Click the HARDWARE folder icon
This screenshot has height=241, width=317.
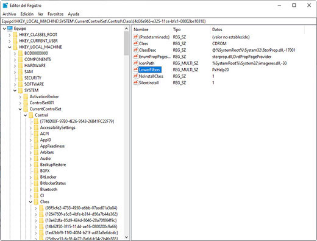click(x=20, y=65)
